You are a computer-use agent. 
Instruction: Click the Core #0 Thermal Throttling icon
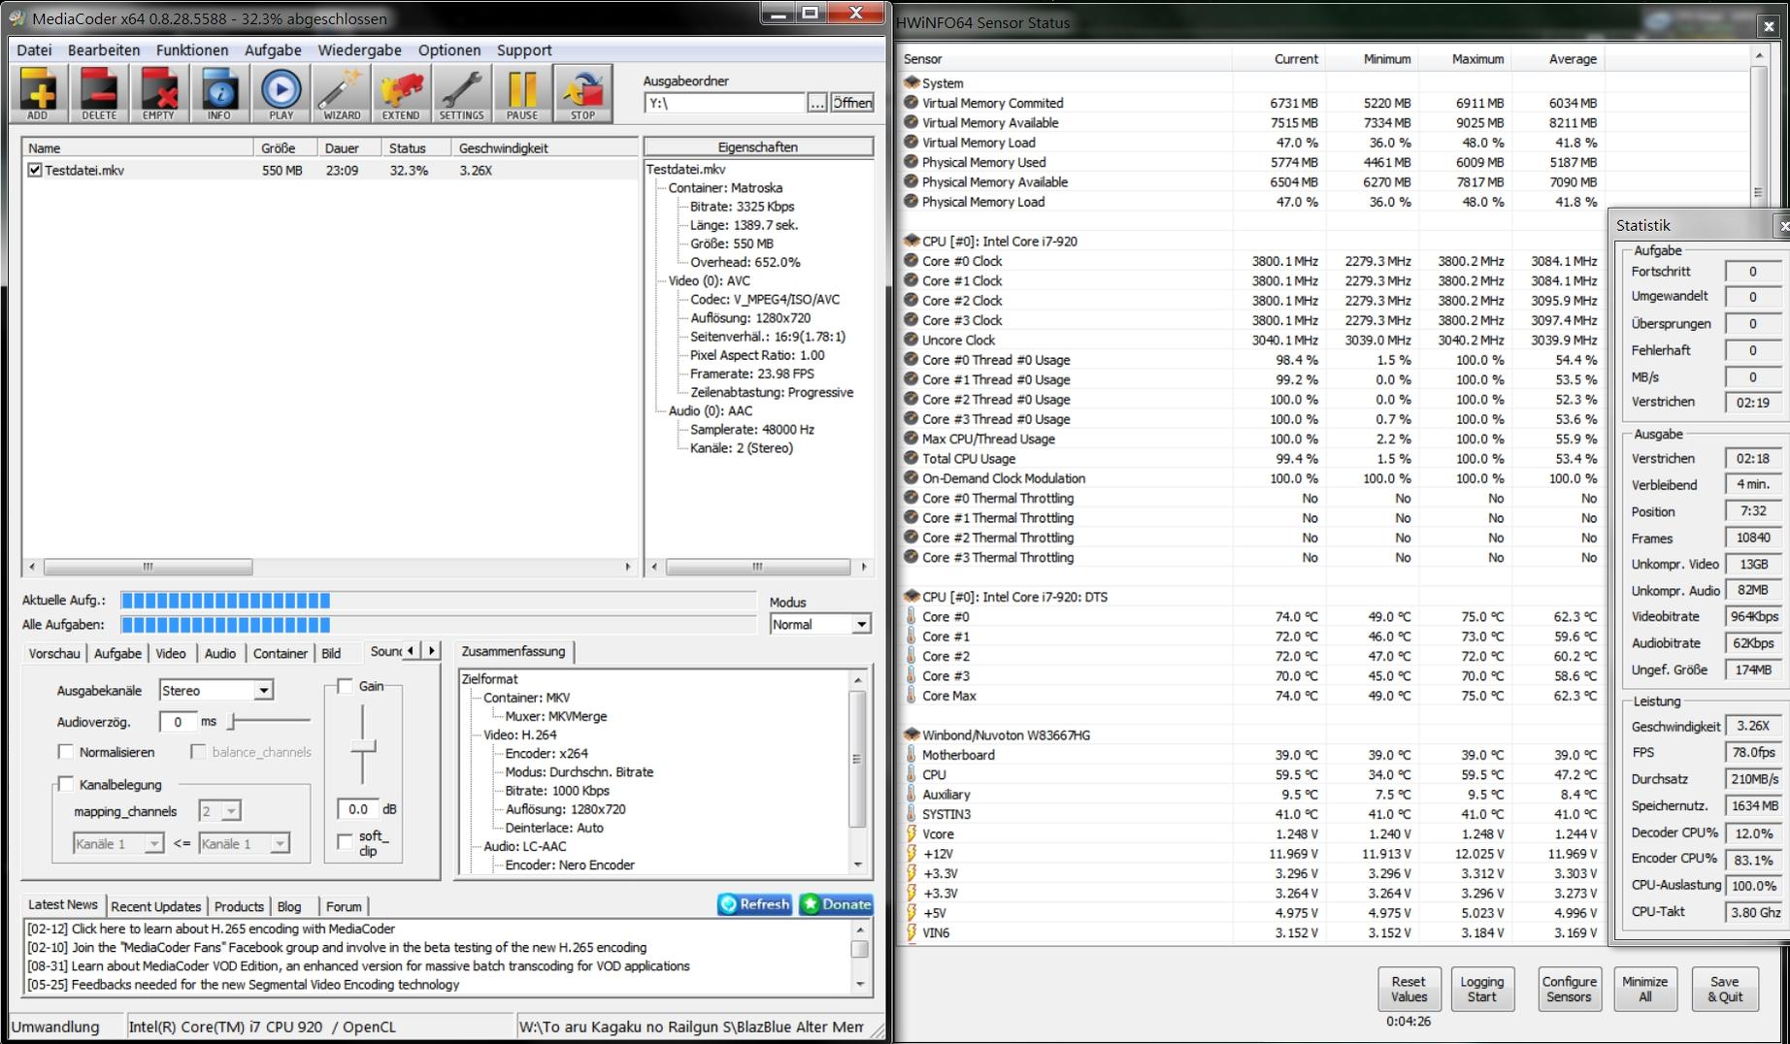pyautogui.click(x=911, y=498)
